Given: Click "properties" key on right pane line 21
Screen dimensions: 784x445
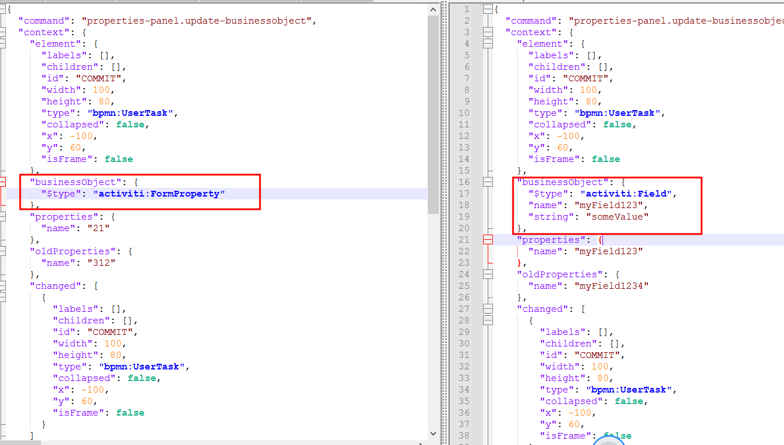Looking at the screenshot, I should point(552,240).
